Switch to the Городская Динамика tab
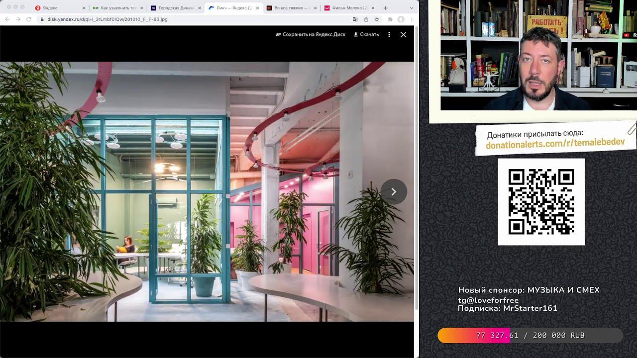 pos(174,8)
